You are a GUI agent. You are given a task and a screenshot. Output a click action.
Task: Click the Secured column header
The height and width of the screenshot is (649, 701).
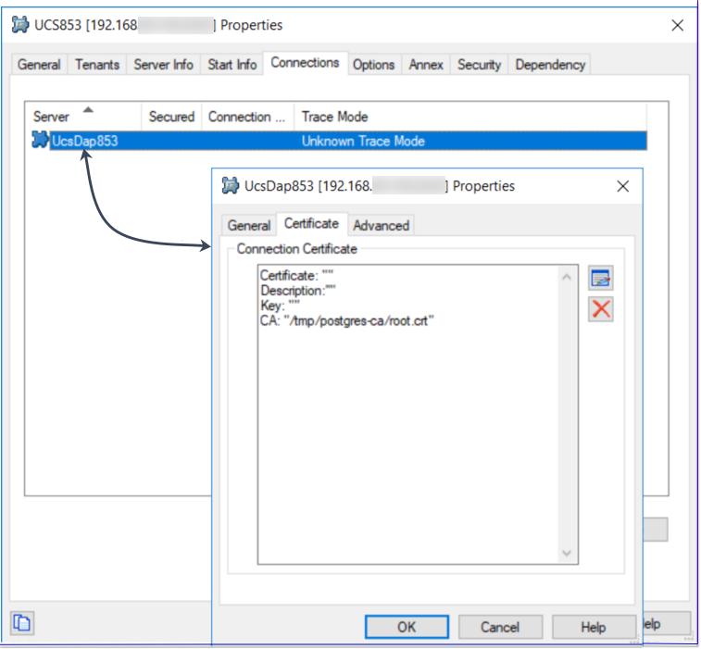(x=171, y=117)
